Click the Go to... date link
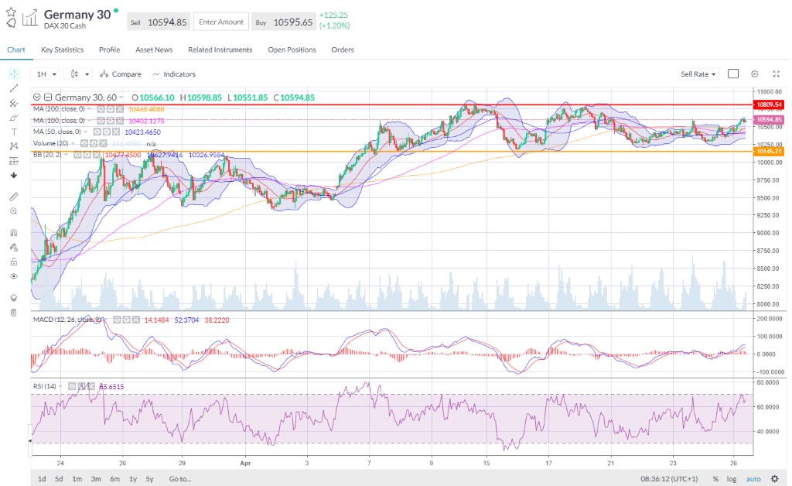 [179, 479]
